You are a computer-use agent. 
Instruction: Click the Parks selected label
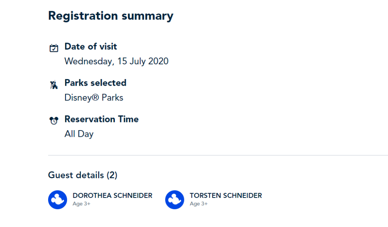[95, 83]
